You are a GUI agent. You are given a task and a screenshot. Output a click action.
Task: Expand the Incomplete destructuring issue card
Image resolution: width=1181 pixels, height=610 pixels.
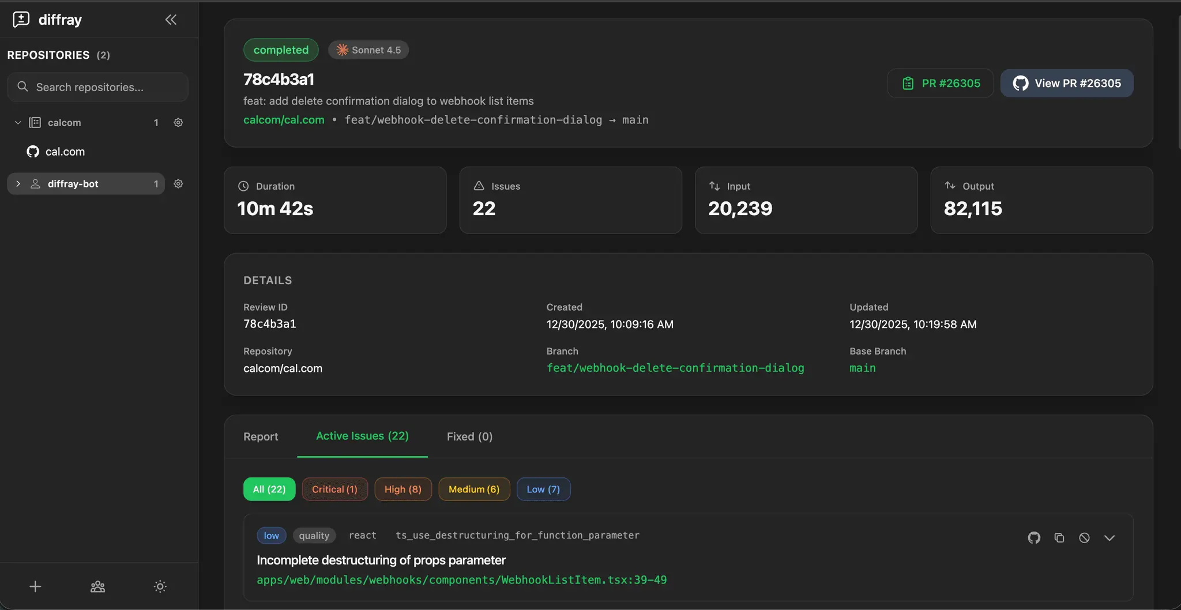(1109, 538)
